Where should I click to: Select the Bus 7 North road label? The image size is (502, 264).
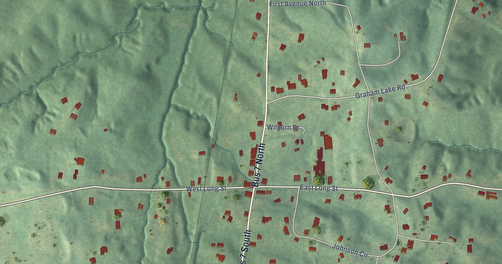point(259,165)
